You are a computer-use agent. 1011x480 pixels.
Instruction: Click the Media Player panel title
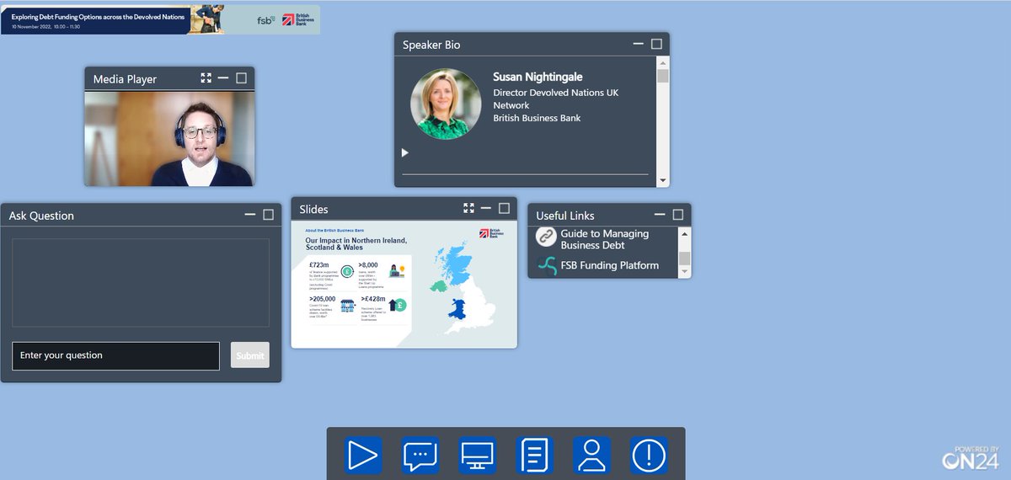click(125, 79)
